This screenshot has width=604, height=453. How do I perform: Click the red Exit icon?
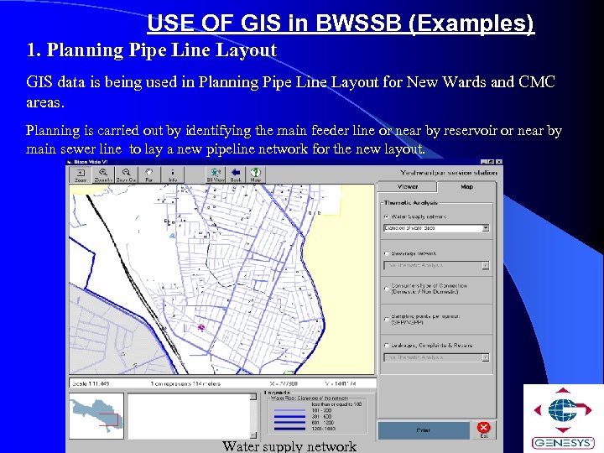click(x=483, y=430)
